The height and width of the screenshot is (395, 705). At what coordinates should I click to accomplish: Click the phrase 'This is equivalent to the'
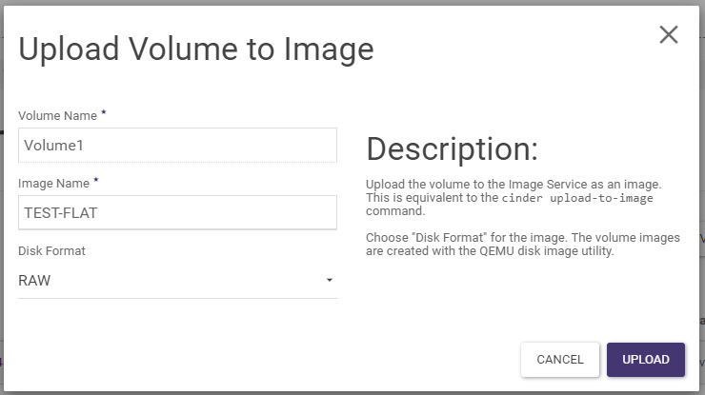tap(433, 198)
